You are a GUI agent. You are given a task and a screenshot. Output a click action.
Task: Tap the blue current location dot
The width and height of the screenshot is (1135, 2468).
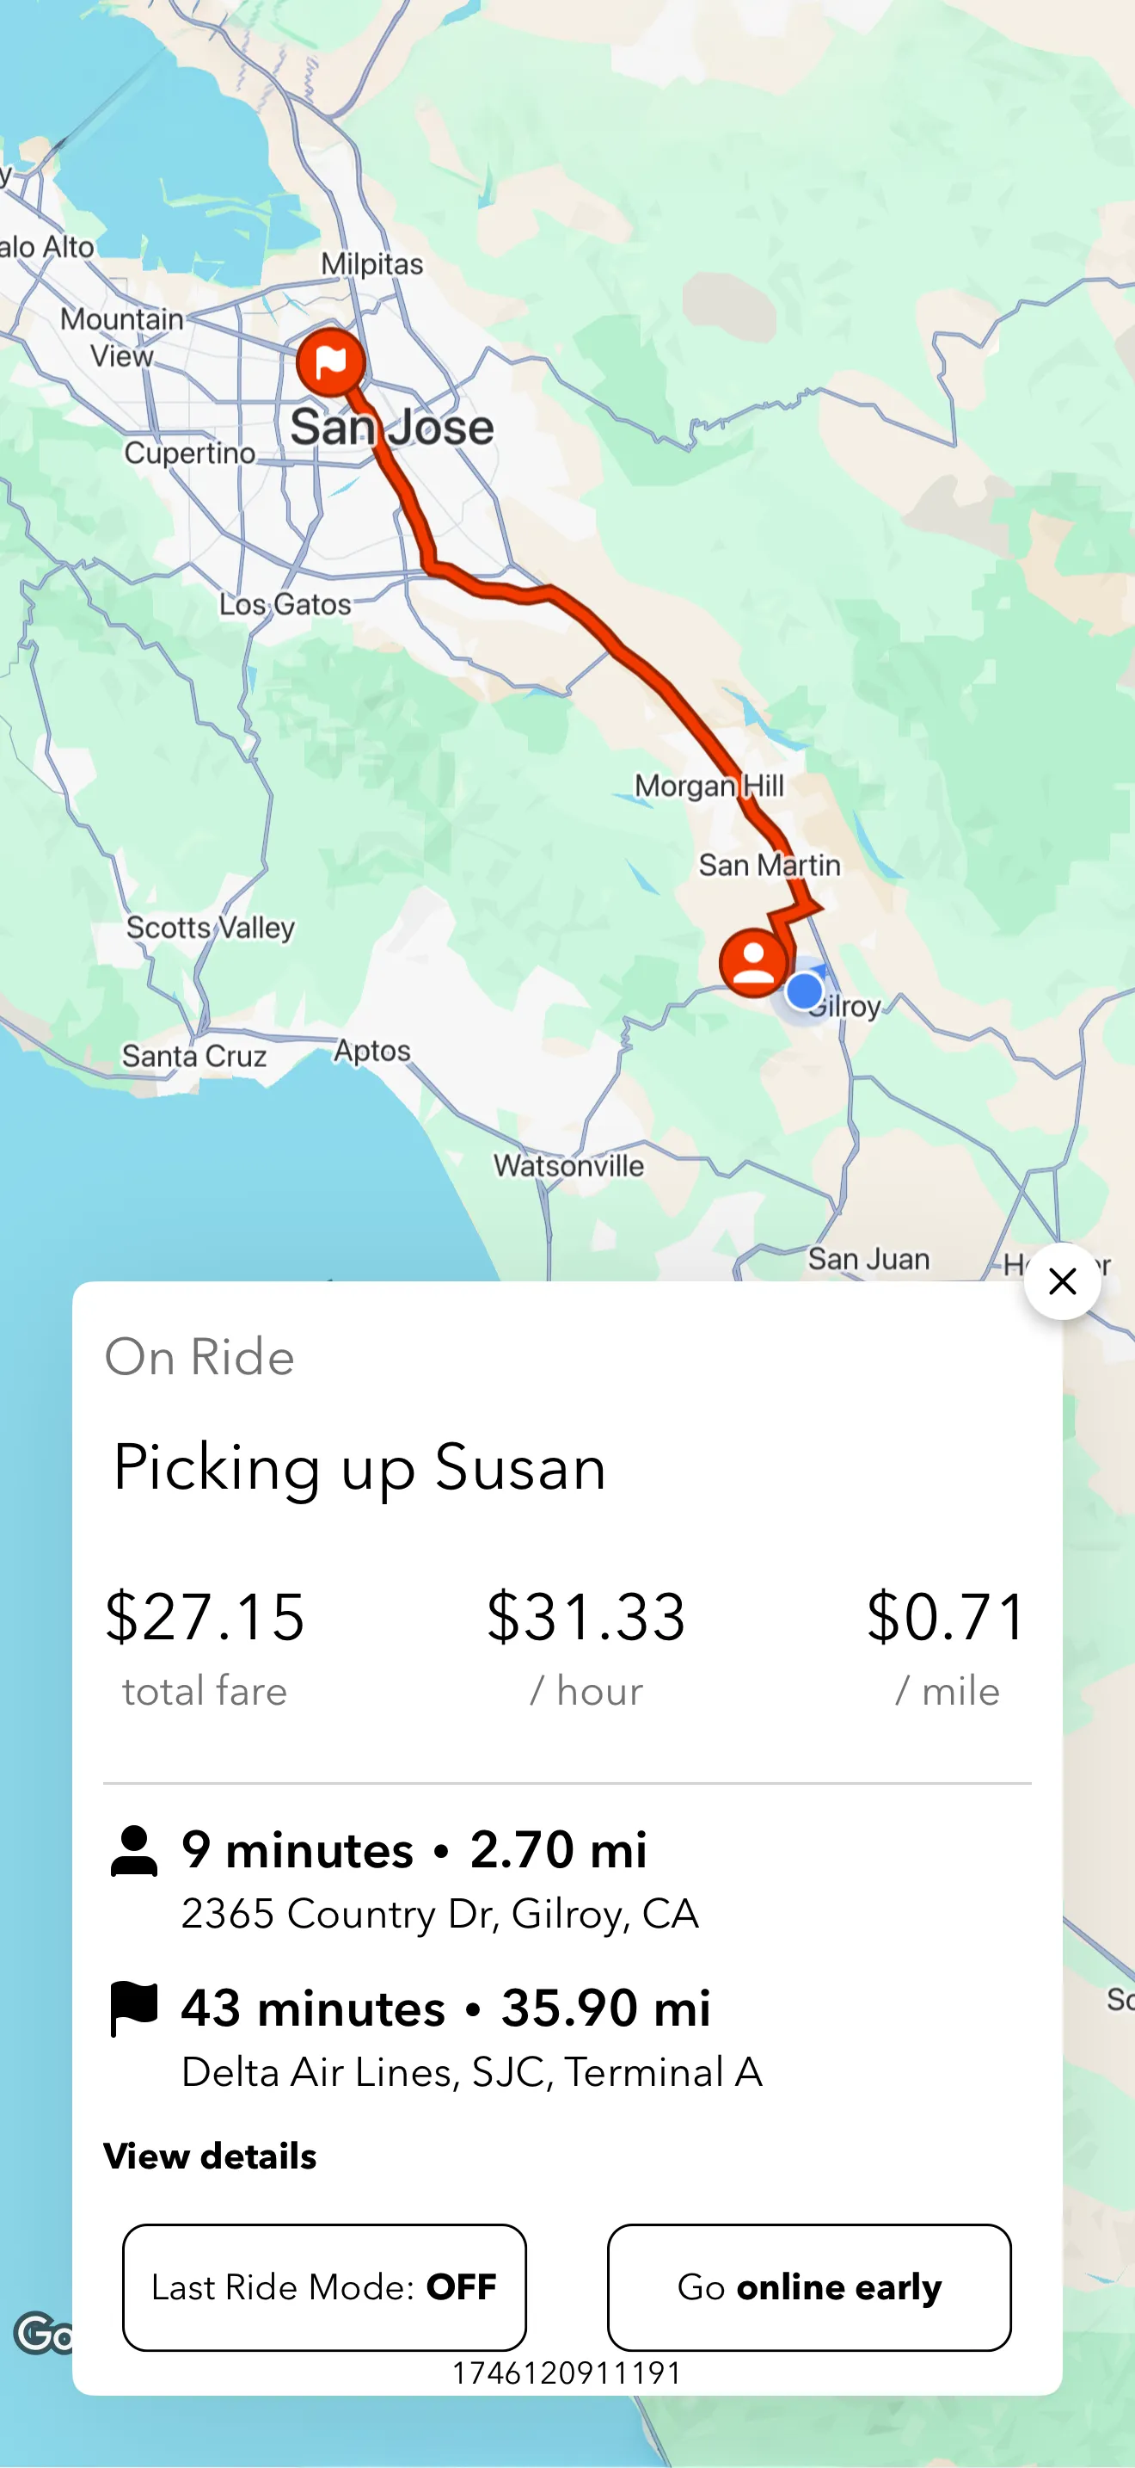pyautogui.click(x=804, y=990)
